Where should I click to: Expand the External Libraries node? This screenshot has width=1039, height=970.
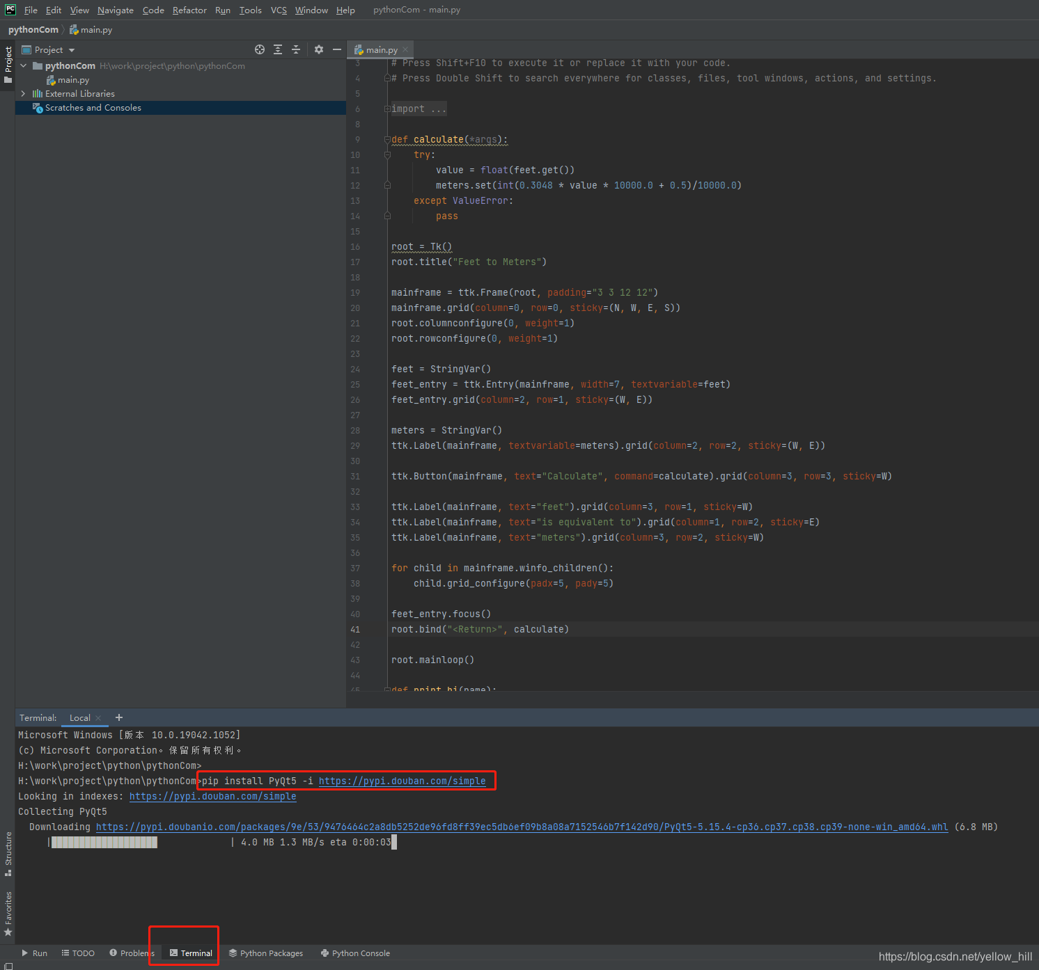pyautogui.click(x=23, y=93)
